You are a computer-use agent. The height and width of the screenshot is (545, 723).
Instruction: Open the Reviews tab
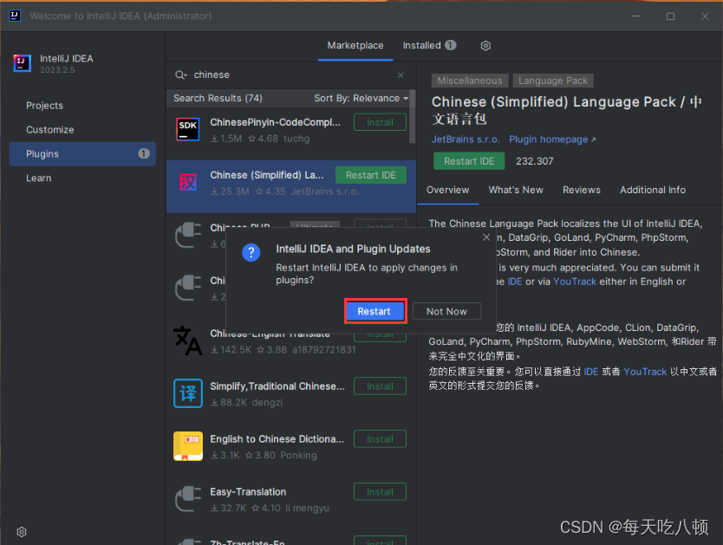581,190
